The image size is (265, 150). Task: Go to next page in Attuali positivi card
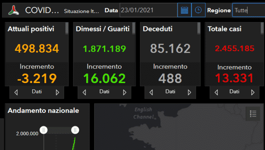click(57, 93)
